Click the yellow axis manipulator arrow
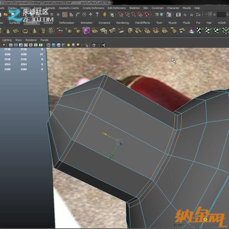The width and height of the screenshot is (229, 229). coord(104,134)
